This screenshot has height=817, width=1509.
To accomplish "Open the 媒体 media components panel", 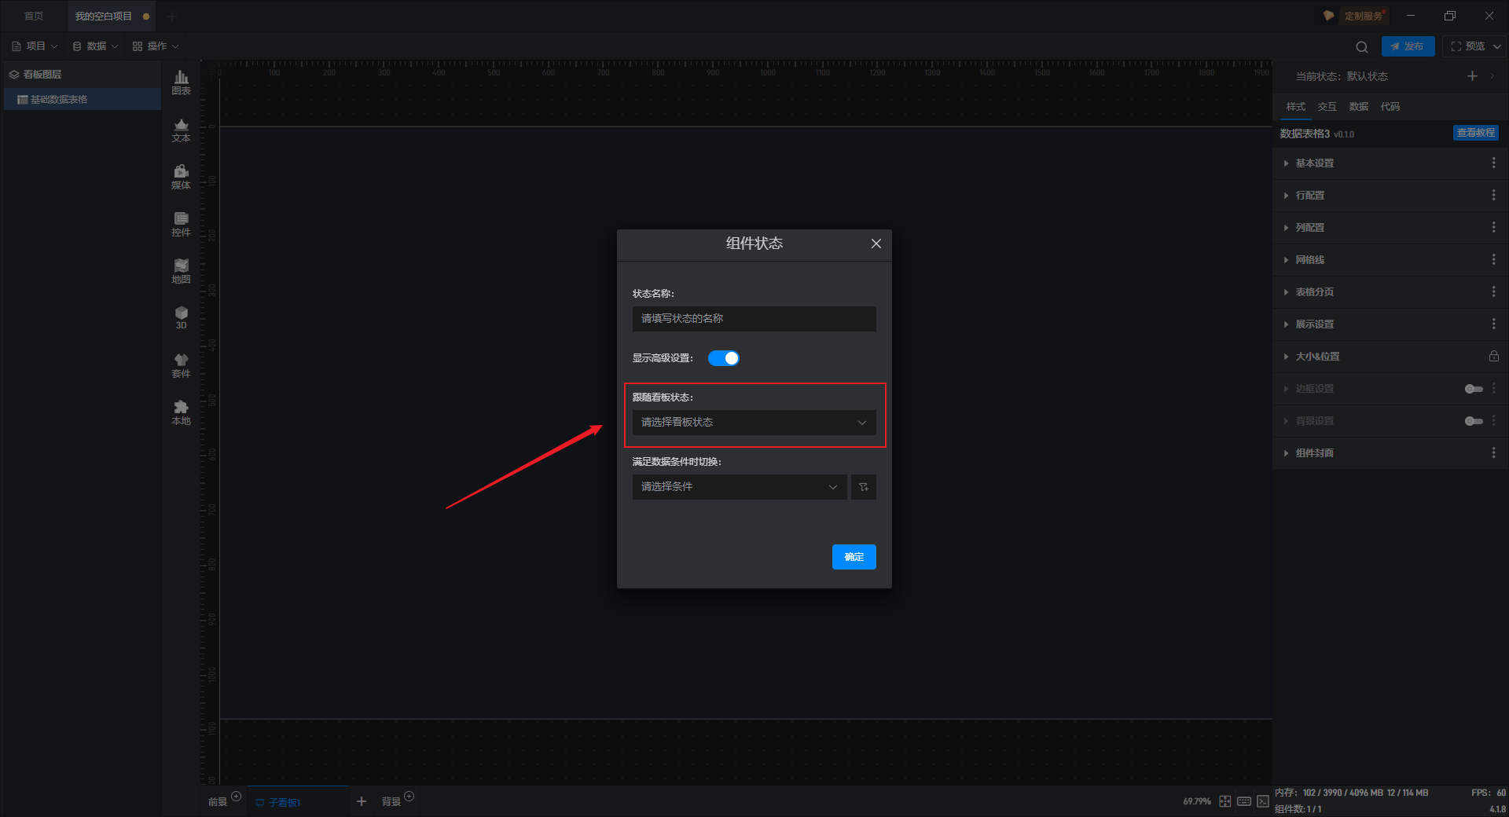I will point(181,178).
